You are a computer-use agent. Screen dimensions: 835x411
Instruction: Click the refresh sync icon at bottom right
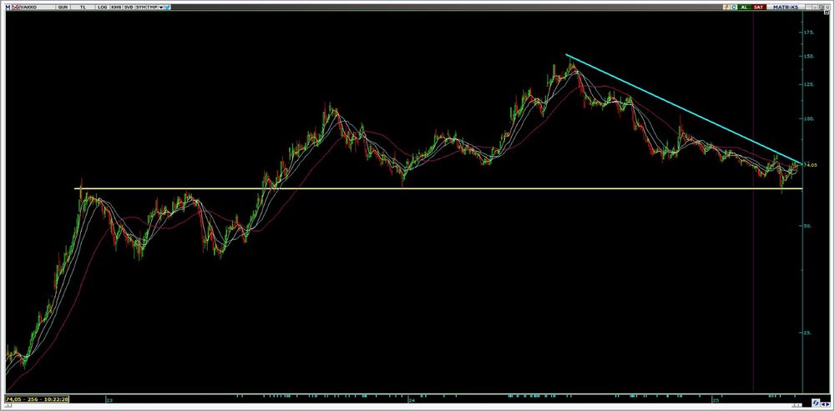coord(816,403)
